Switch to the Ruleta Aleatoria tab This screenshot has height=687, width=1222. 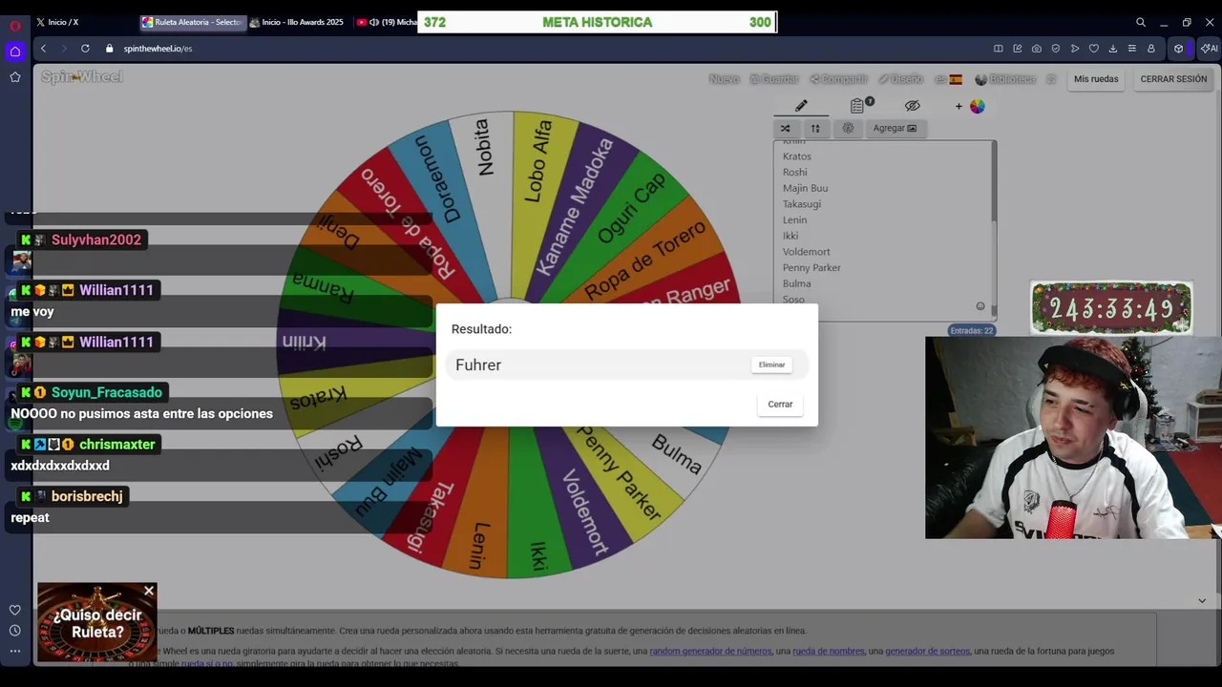coord(192,22)
